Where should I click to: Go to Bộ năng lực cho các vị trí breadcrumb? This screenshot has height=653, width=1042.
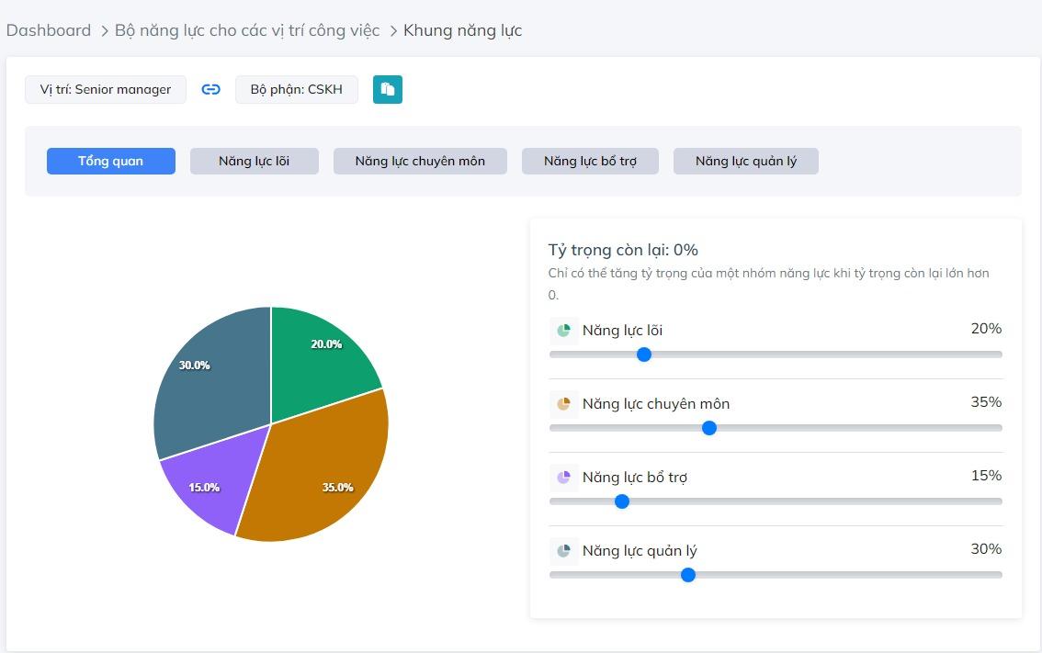pos(246,30)
